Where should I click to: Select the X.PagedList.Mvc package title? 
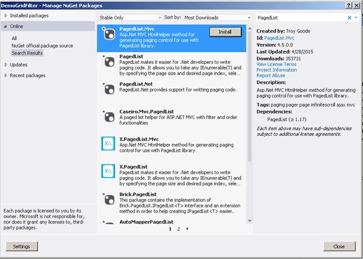pos(139,139)
